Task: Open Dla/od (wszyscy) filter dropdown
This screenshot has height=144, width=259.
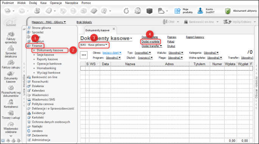Action: tap(145, 58)
